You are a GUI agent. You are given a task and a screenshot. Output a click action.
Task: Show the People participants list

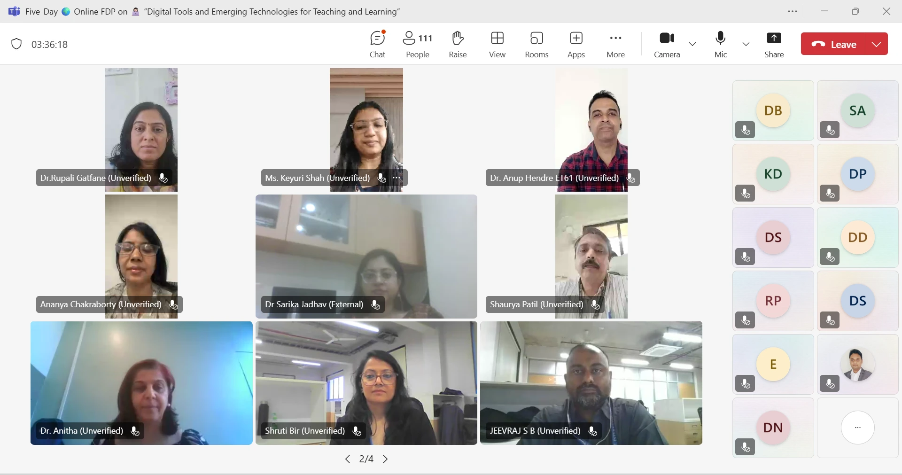pyautogui.click(x=417, y=44)
